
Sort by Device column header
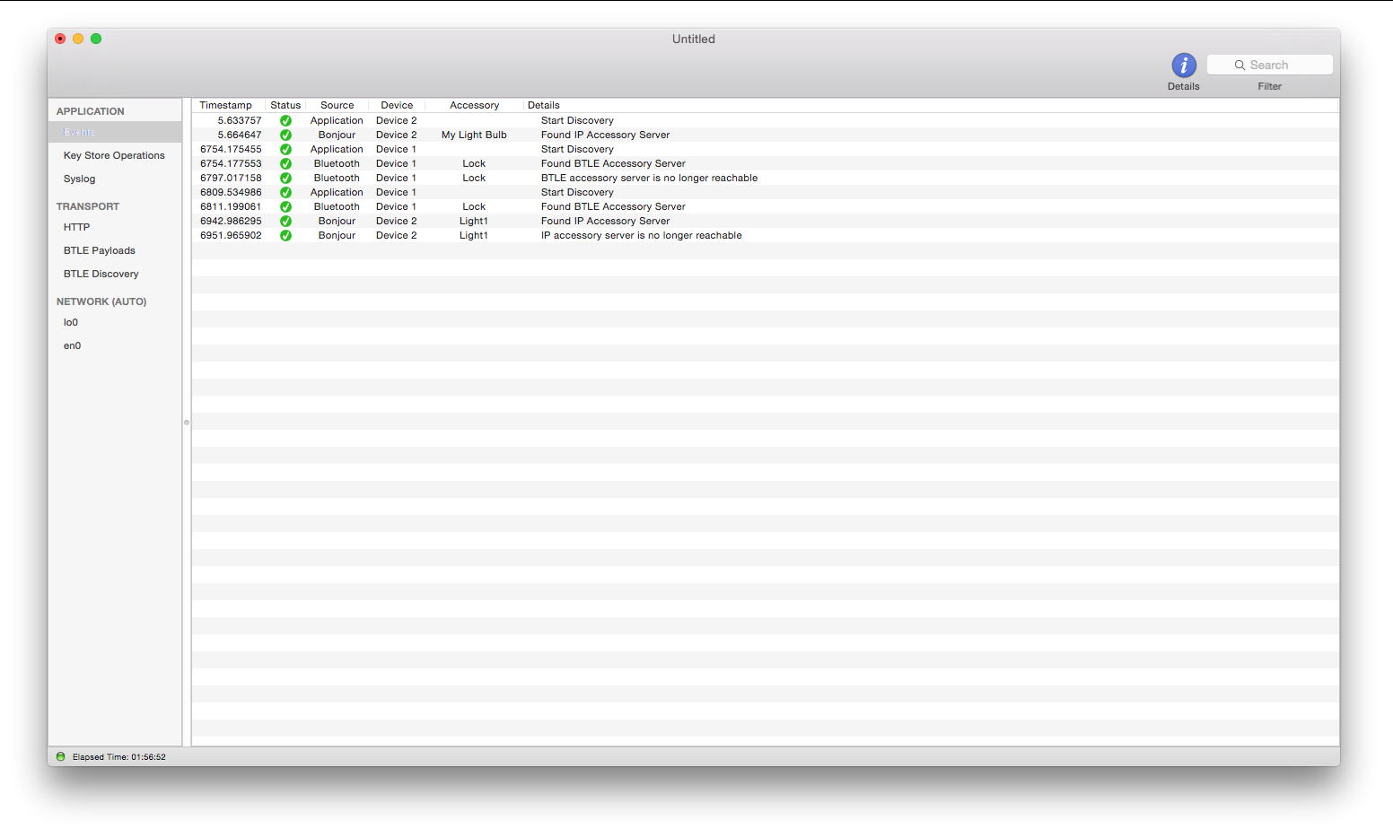click(397, 105)
